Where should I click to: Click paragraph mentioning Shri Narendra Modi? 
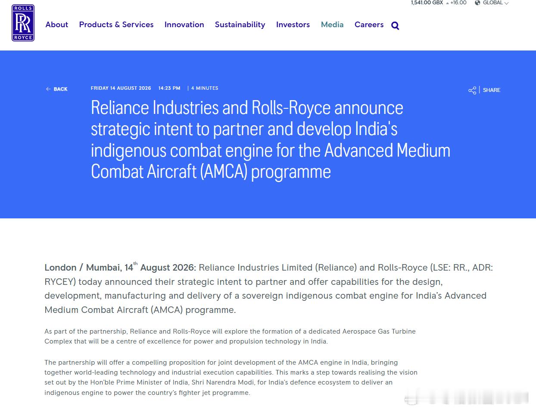[x=231, y=378]
